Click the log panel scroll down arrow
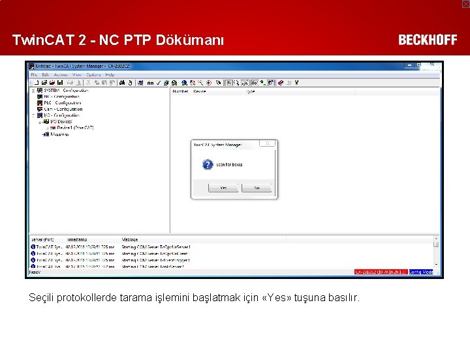Screen dimensions: 470x352 [436, 265]
